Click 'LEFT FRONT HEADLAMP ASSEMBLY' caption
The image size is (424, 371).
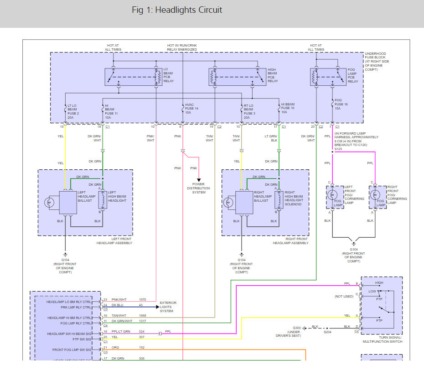114,241
